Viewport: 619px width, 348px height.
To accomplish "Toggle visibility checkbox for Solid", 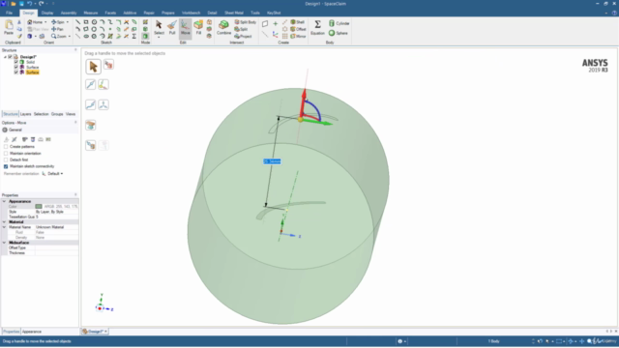I will [16, 62].
